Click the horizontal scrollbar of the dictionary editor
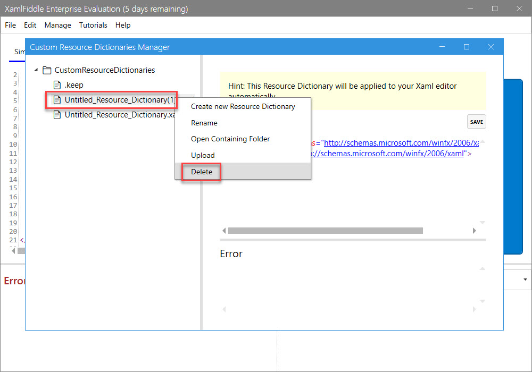The width and height of the screenshot is (532, 372). [x=326, y=231]
